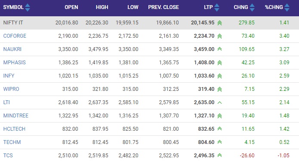Image resolution: width=299 pixels, height=162 pixels.
Task: Open the MINDTREE symbol link
Action: tap(16, 116)
